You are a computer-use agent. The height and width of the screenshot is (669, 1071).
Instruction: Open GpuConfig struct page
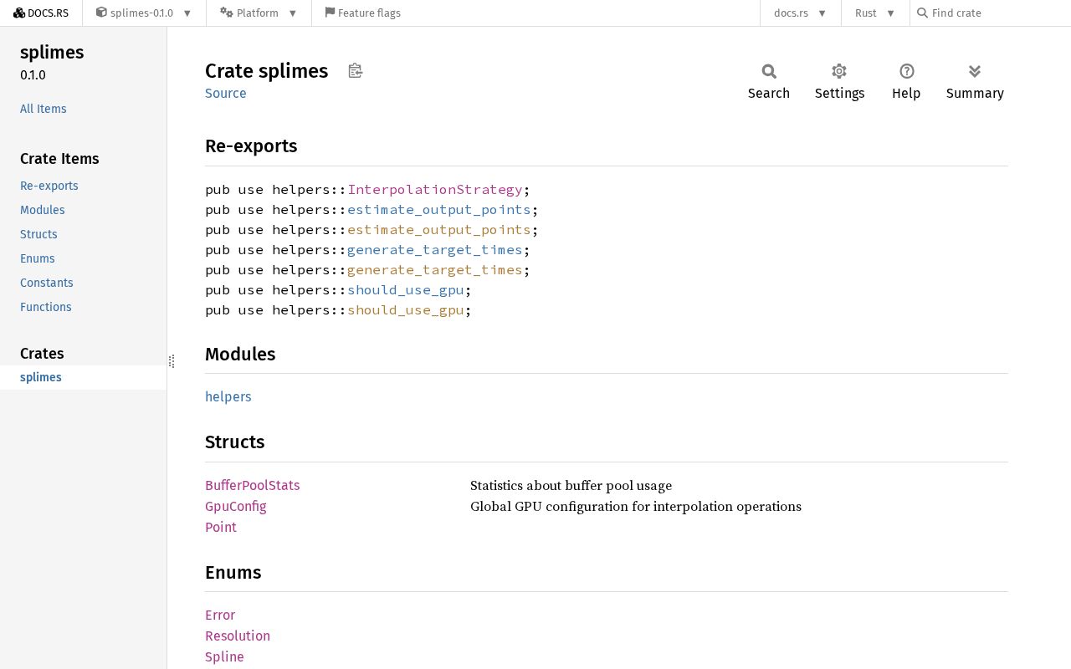236,506
